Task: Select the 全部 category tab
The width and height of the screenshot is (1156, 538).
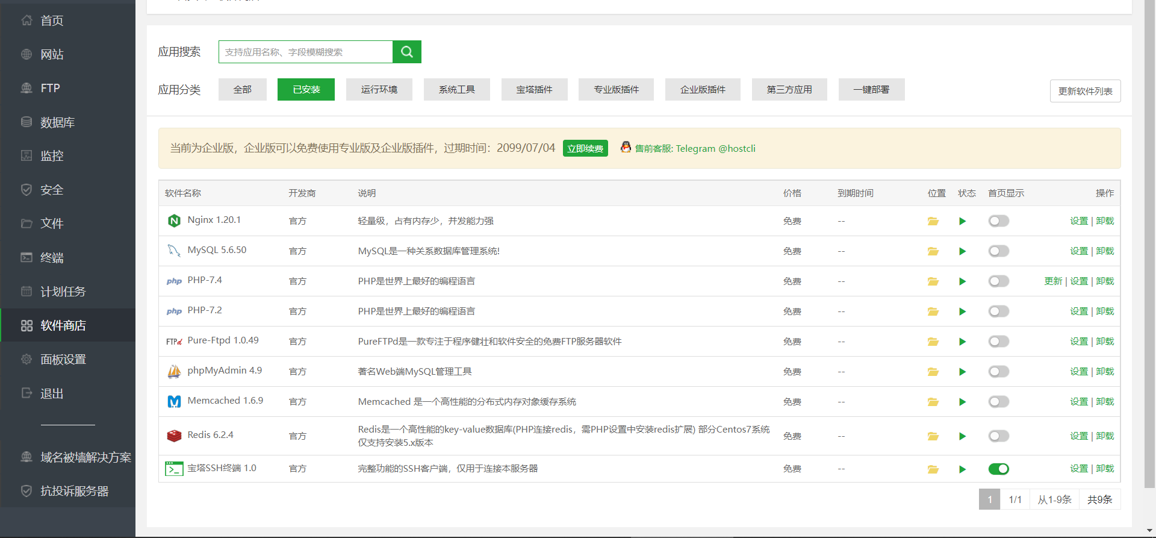Action: point(243,89)
